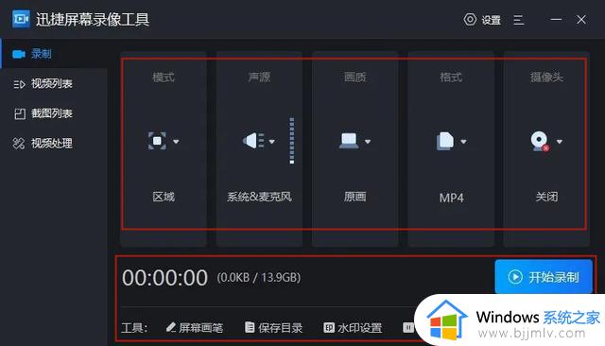Click the (0.0KB / 13.9GB) storage text
Viewport: 605px width, 346px height.
coord(259,277)
